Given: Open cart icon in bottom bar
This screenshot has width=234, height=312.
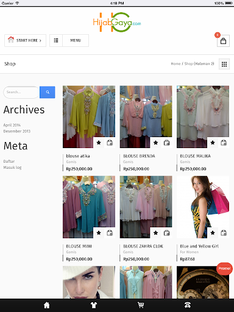Looking at the screenshot, I should point(141,305).
